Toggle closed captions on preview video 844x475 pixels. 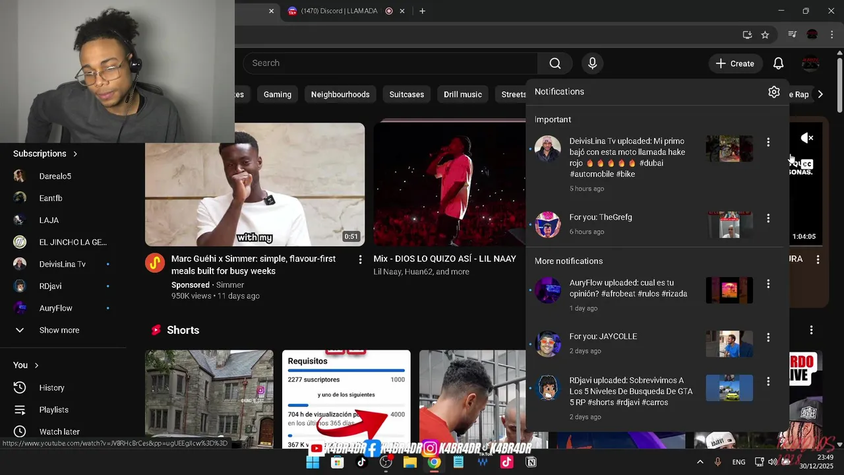tap(807, 164)
